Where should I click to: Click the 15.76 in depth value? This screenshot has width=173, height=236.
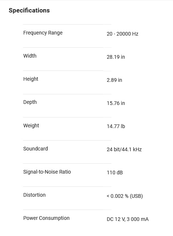point(116,103)
